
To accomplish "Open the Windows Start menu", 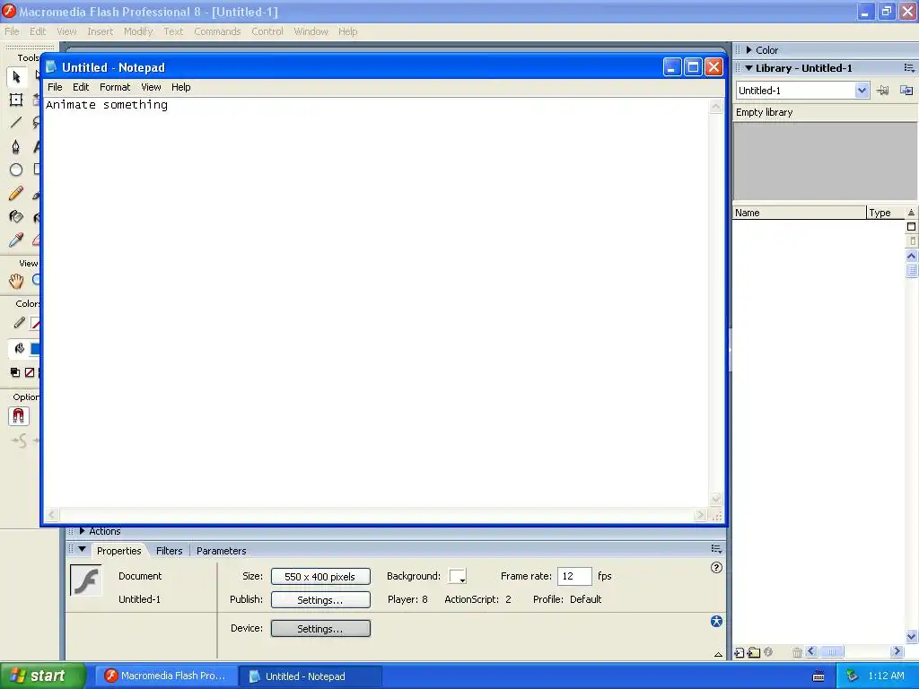I will click(x=43, y=676).
